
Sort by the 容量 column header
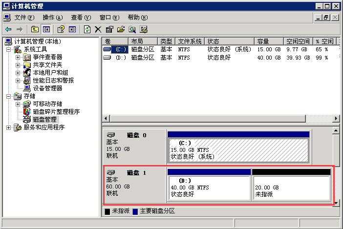[x=269, y=42]
